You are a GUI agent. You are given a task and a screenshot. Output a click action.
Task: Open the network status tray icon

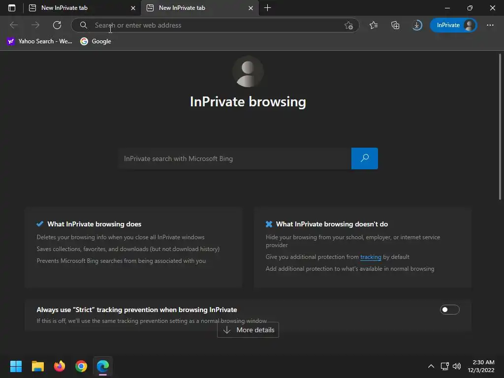pyautogui.click(x=445, y=366)
